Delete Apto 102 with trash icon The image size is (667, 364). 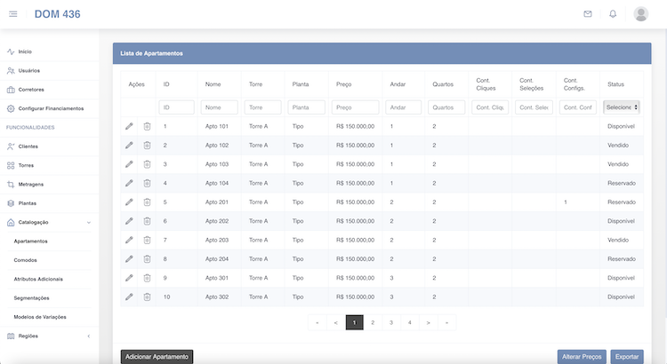147,146
